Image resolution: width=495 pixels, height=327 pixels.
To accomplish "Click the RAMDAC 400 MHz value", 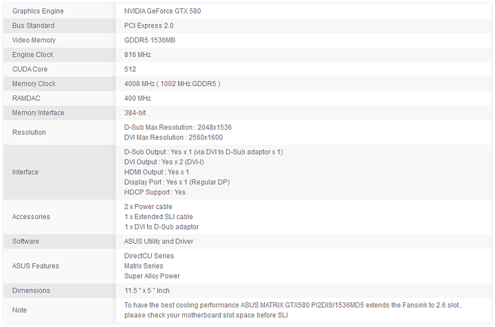I will click(x=137, y=98).
